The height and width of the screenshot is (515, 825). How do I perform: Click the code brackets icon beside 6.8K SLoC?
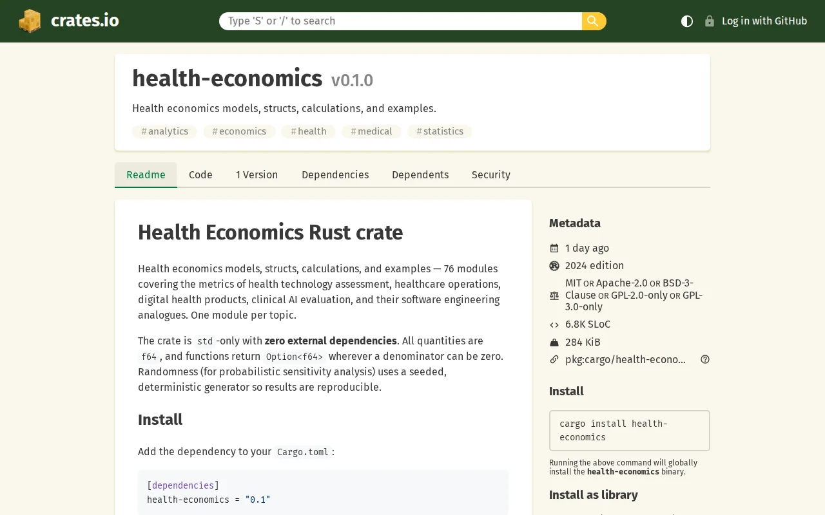pos(554,325)
